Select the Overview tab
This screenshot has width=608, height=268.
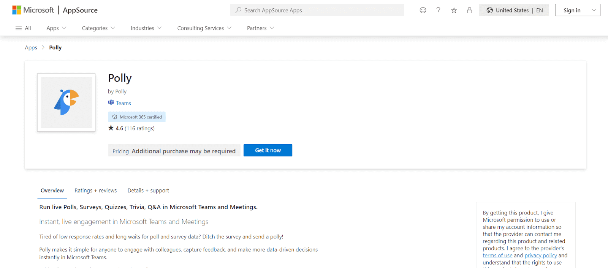52,191
